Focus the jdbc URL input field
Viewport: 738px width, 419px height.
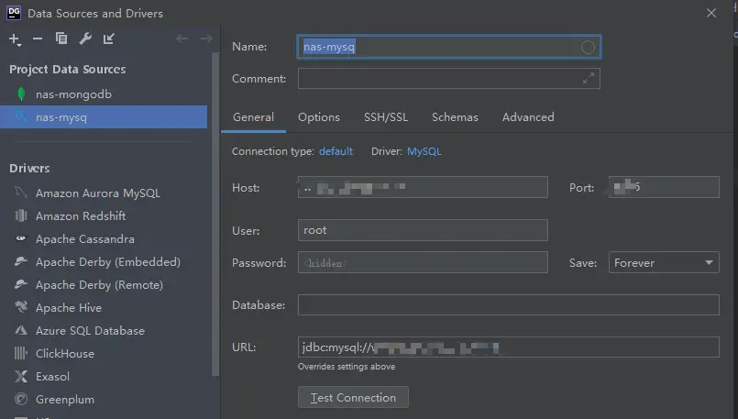508,347
